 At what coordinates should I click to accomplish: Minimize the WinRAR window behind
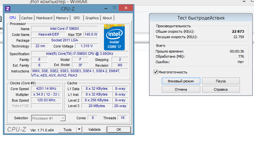point(244,1)
